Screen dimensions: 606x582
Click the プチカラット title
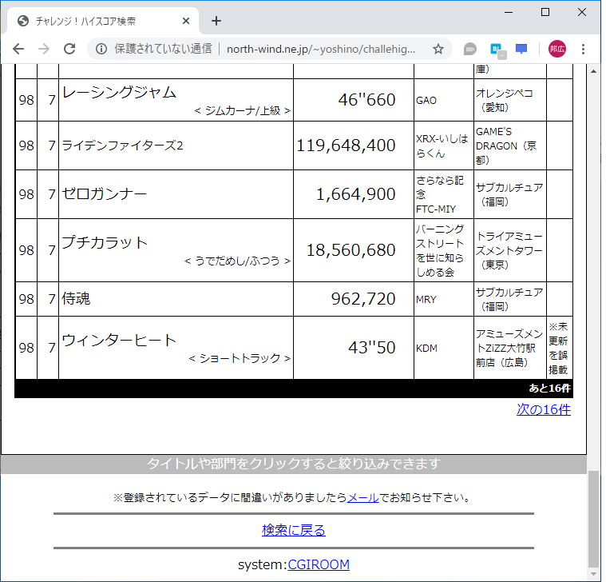coord(105,242)
